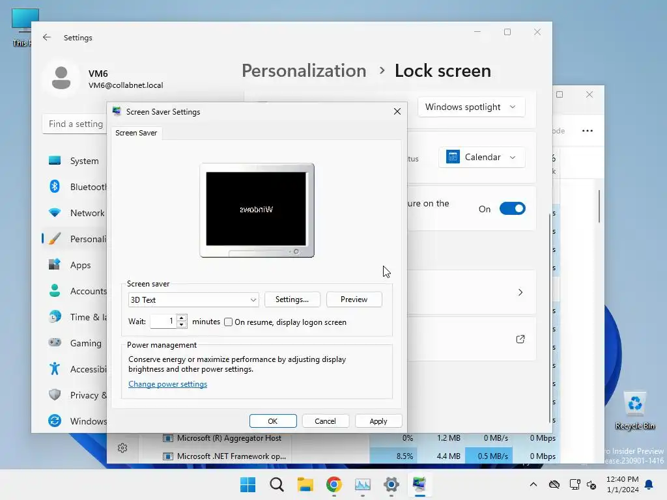
Task: Open File Explorer from taskbar
Action: [305, 484]
